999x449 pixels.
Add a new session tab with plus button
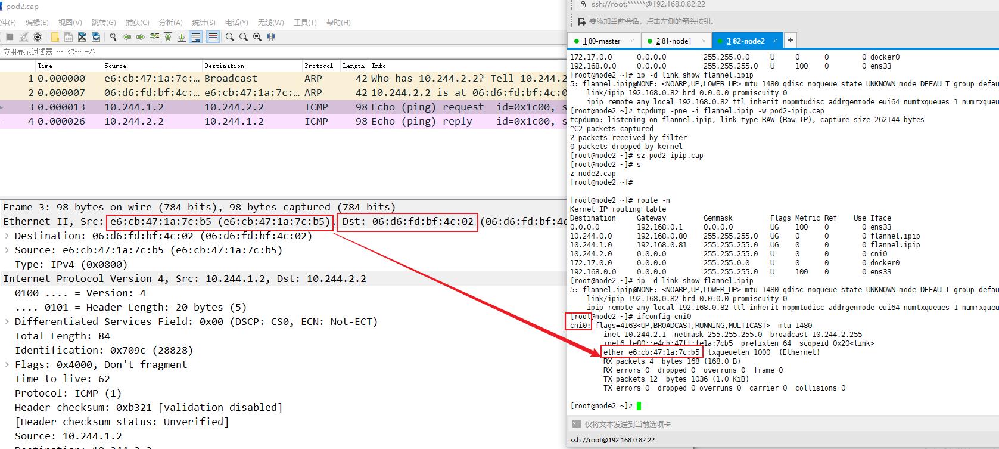(x=791, y=41)
